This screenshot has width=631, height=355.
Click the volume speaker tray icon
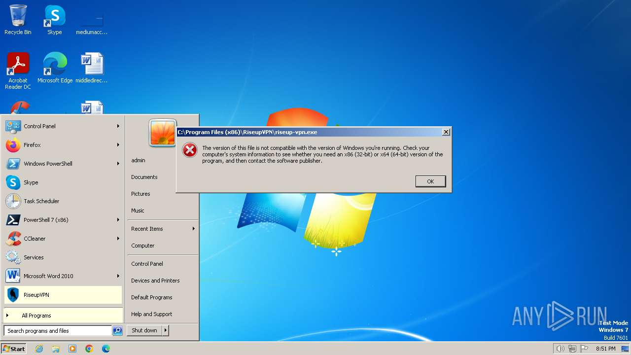560,349
